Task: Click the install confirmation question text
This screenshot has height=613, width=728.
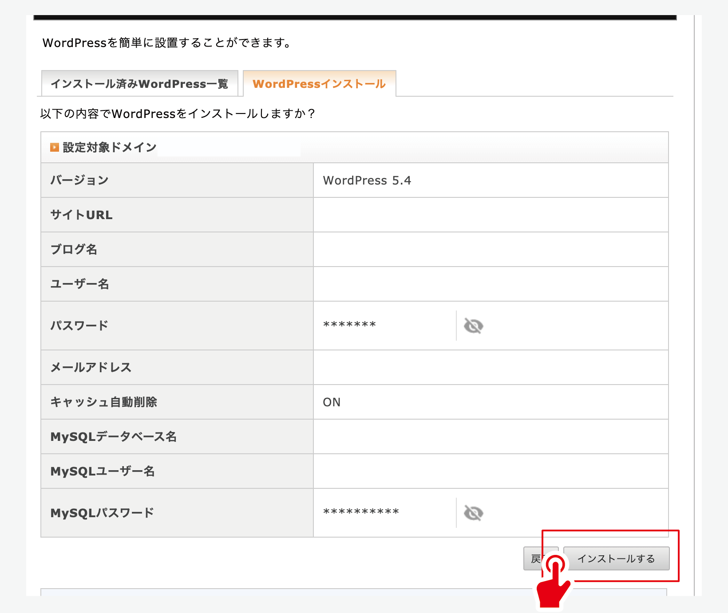Action: (178, 114)
